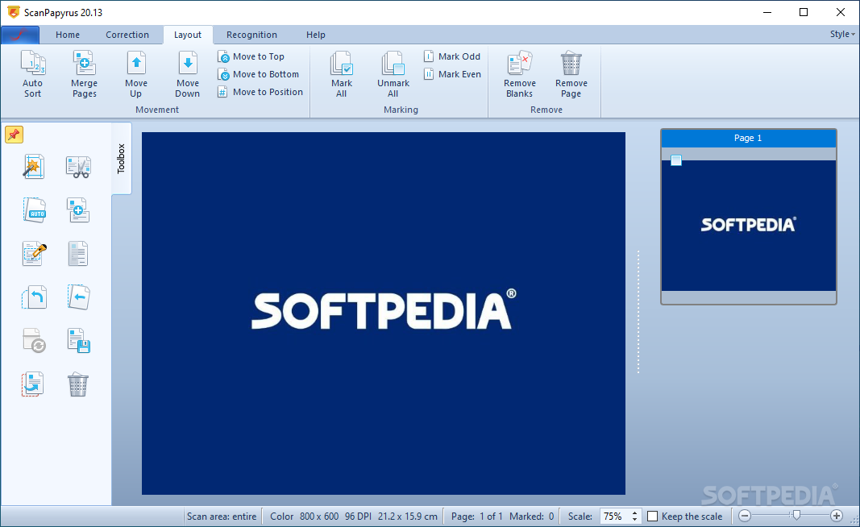
Task: Minimize the ScanPapyrus window
Action: coord(767,12)
